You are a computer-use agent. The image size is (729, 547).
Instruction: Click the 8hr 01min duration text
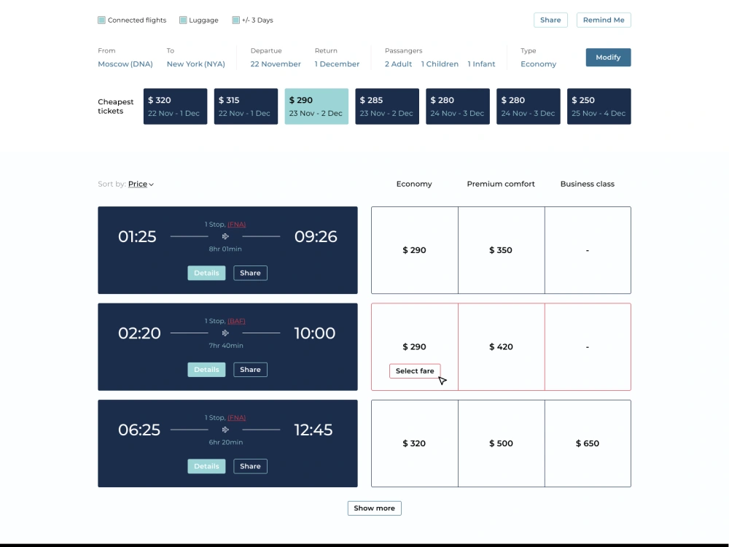point(225,249)
